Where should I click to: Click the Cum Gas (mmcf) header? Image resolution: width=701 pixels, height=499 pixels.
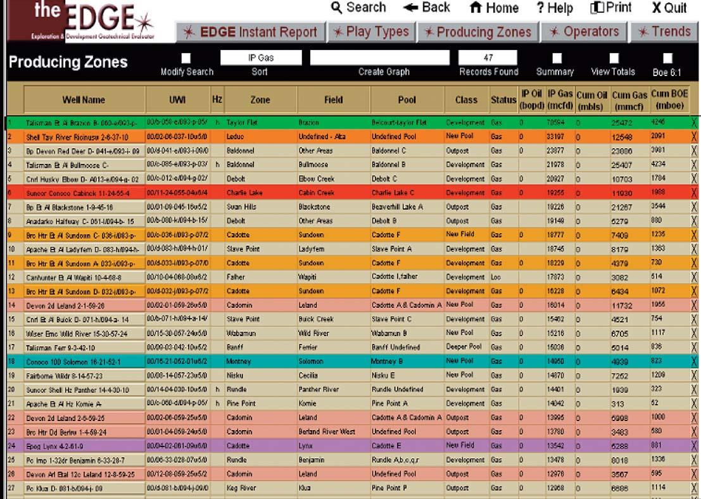629,99
